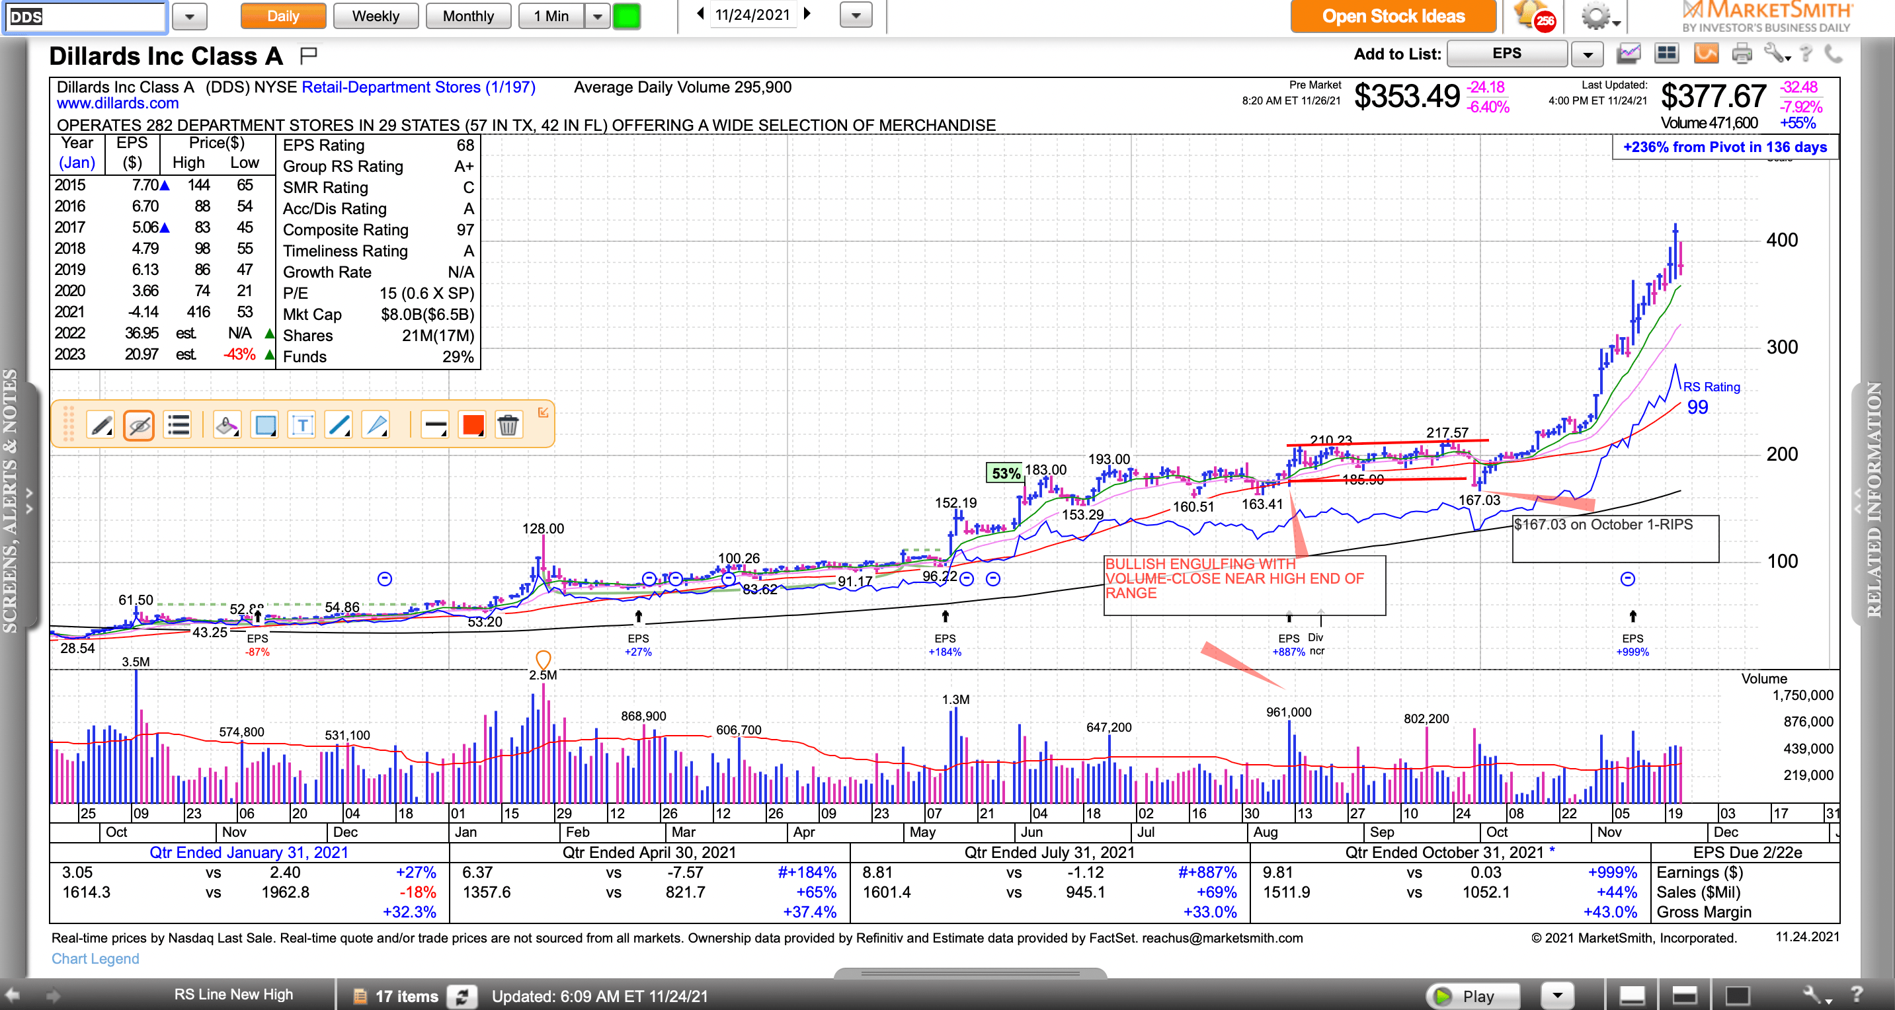Expand the minute interval dropdown arrow
Viewport: 1895px width, 1010px height.
pos(597,16)
